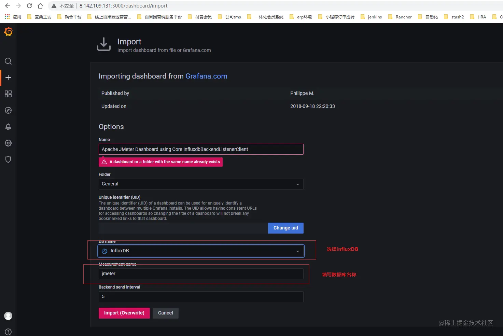Open the user profile avatar in sidebar

[8, 316]
